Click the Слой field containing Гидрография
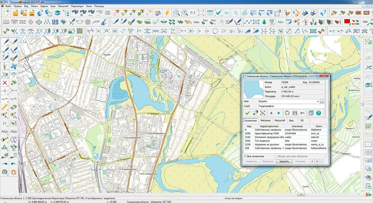 click(291, 106)
